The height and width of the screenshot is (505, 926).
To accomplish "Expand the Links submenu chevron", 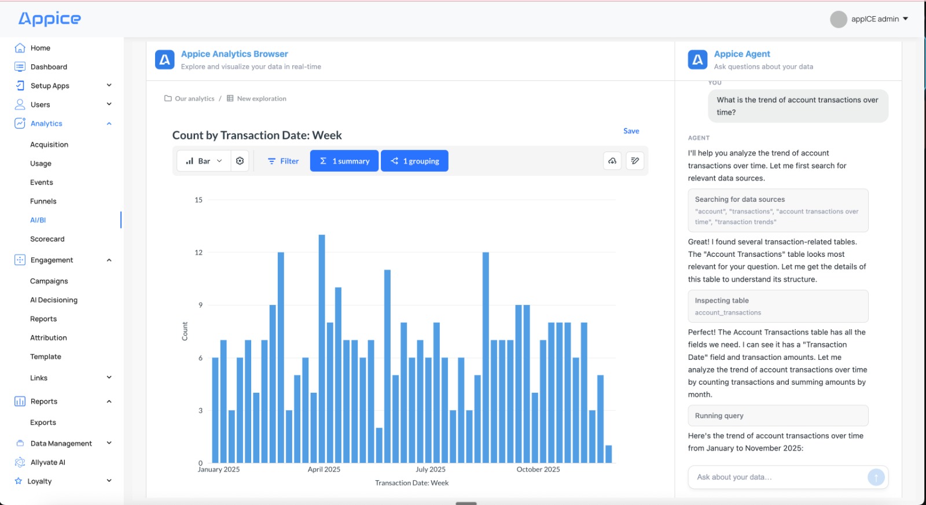I will point(109,378).
